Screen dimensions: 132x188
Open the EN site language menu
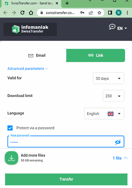pyautogui.click(x=122, y=28)
